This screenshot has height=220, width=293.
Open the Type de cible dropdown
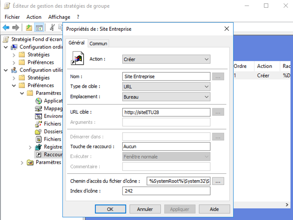[166, 86]
